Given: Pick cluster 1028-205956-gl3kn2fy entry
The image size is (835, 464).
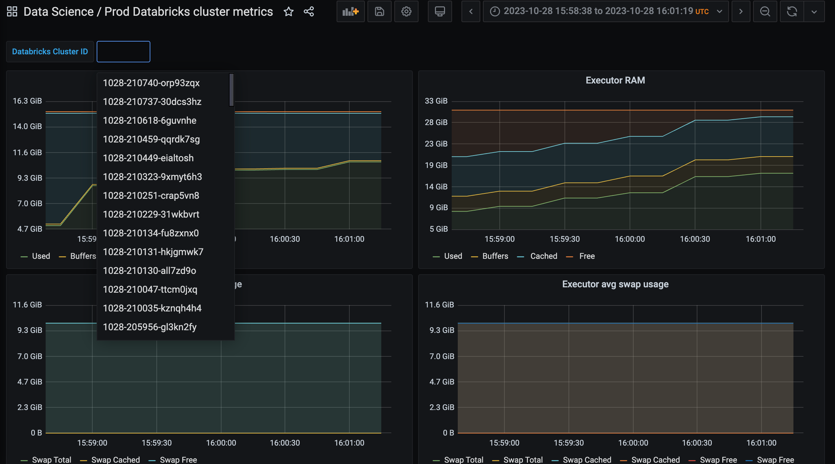Looking at the screenshot, I should pos(150,327).
